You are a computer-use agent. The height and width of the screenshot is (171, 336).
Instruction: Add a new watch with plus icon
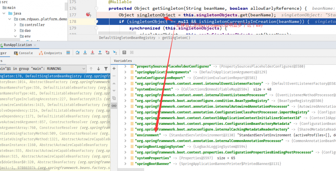(x=114, y=68)
